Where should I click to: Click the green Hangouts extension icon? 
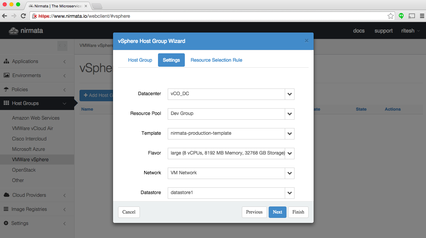pyautogui.click(x=401, y=16)
